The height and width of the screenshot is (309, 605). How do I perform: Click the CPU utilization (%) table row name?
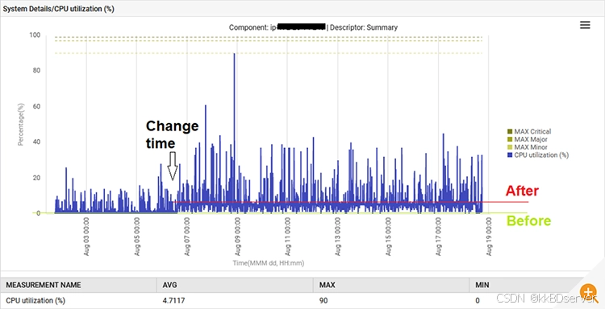(x=35, y=300)
